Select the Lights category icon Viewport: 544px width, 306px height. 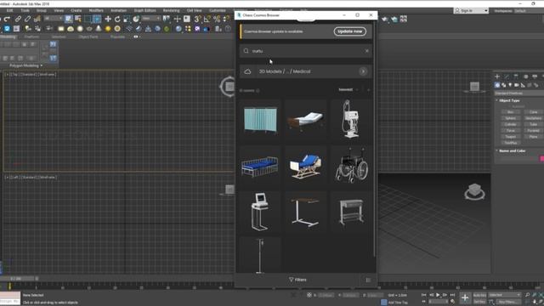(x=510, y=85)
